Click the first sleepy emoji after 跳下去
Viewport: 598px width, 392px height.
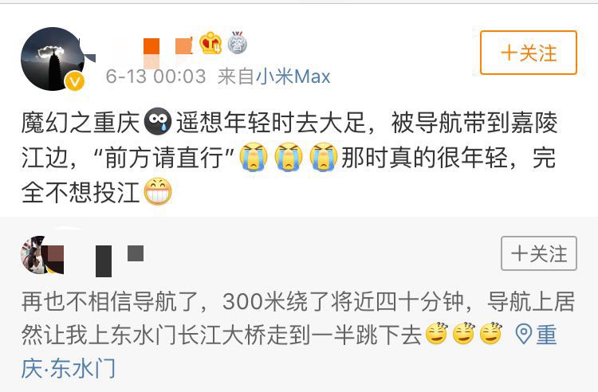tap(436, 334)
